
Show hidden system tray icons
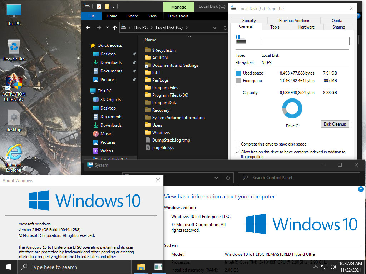coord(315,267)
